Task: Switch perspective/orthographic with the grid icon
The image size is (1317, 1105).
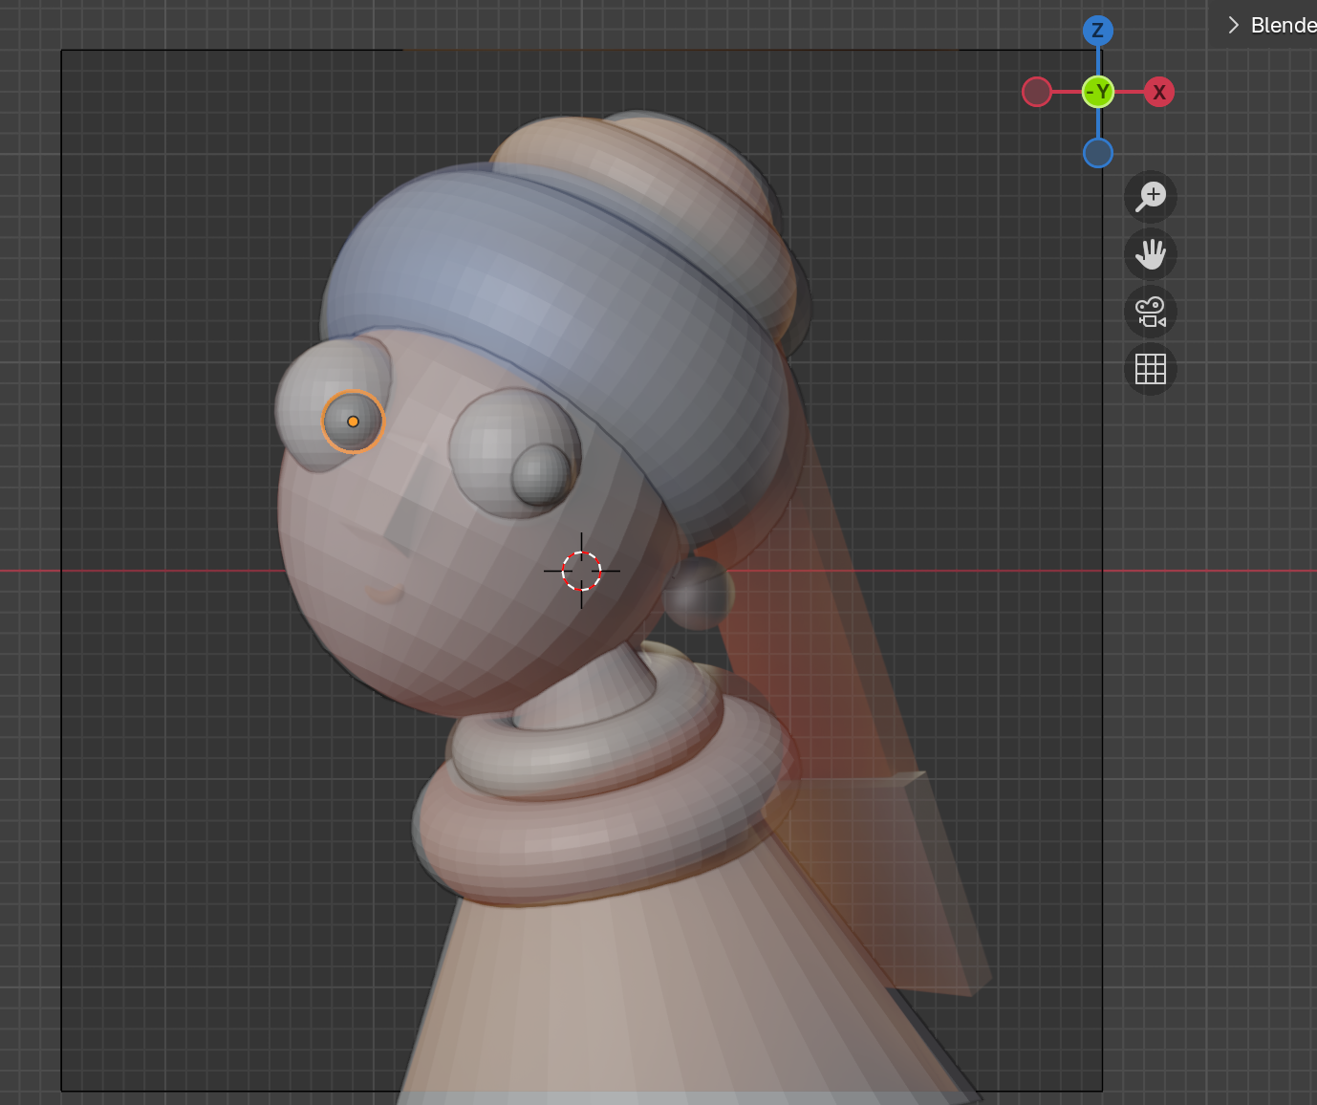Action: pyautogui.click(x=1151, y=369)
